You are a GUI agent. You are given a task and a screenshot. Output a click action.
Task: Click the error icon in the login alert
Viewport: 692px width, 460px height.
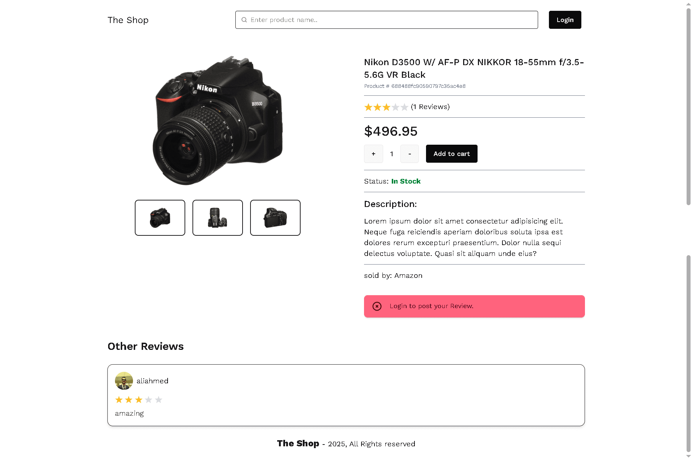click(x=377, y=306)
